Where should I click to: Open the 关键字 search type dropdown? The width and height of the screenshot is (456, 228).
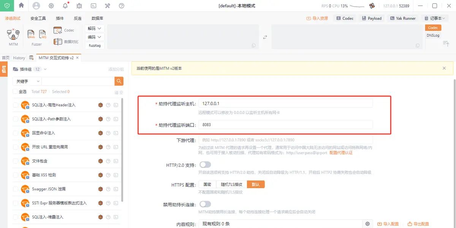pyautogui.click(x=28, y=81)
